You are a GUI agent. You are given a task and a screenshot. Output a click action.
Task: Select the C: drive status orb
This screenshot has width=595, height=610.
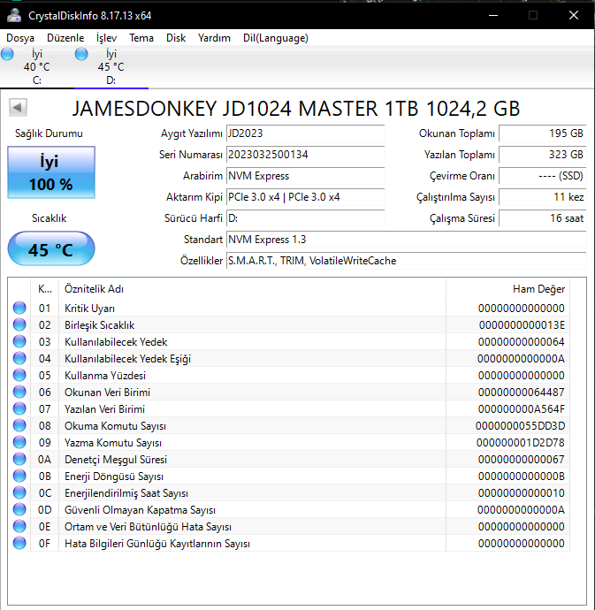point(8,55)
